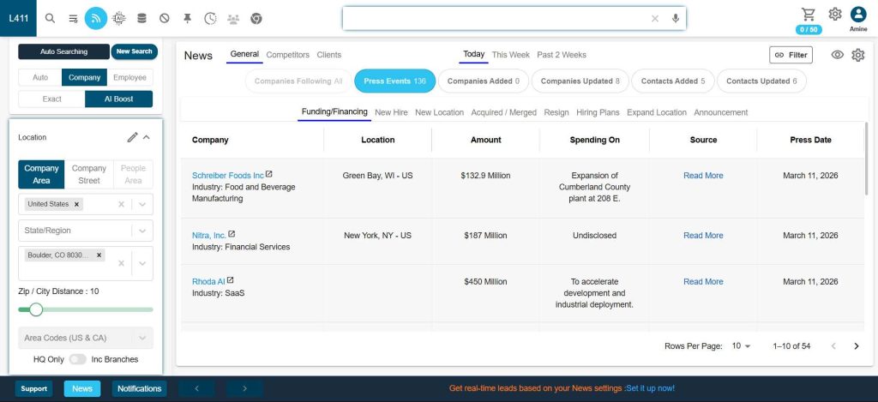This screenshot has height=402, width=878.
Task: Select the Company search mode
Action: pyautogui.click(x=85, y=78)
